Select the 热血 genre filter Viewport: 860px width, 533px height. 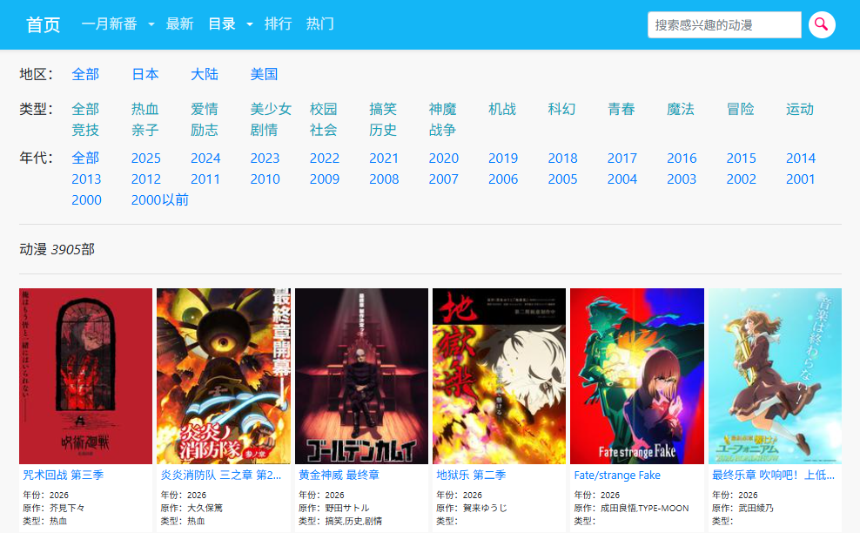pos(145,109)
